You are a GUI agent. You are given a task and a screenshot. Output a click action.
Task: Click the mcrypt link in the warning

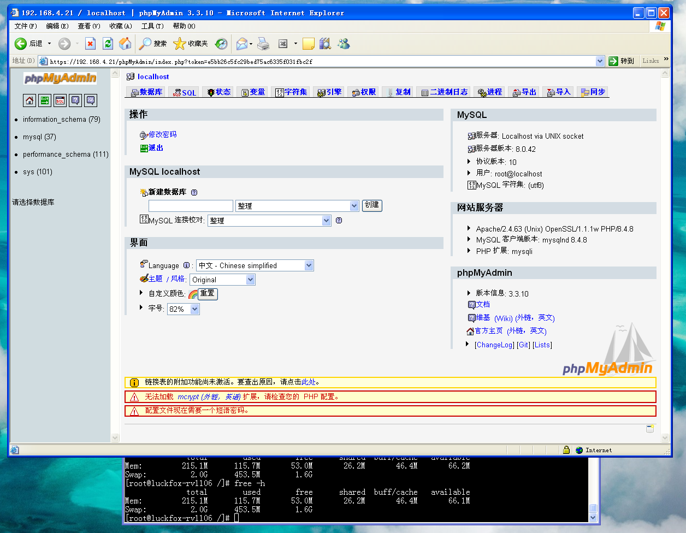188,397
